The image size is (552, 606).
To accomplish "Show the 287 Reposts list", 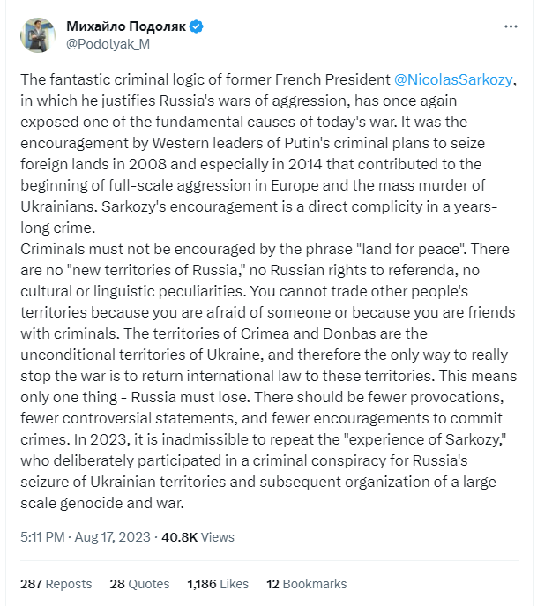I will (56, 584).
